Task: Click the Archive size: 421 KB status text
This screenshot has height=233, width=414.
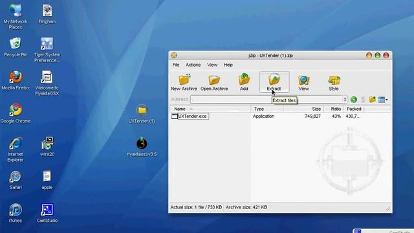Action: tap(246, 207)
